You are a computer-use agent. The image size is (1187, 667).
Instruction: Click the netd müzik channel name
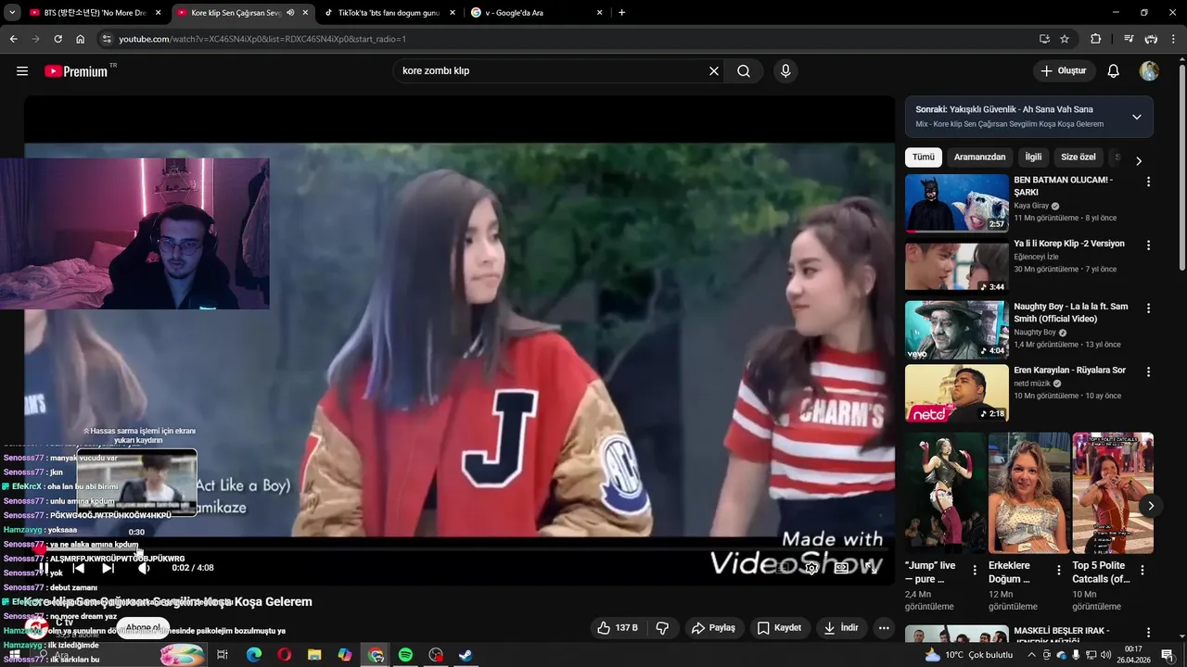click(x=1032, y=384)
